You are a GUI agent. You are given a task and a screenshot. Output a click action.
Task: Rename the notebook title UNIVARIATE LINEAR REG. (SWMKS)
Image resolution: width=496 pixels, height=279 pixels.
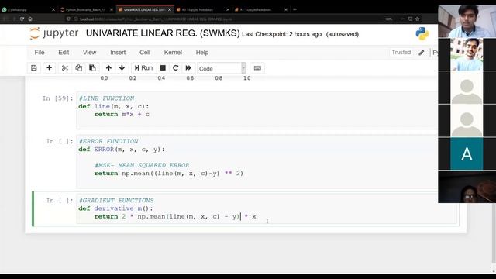[x=163, y=33]
